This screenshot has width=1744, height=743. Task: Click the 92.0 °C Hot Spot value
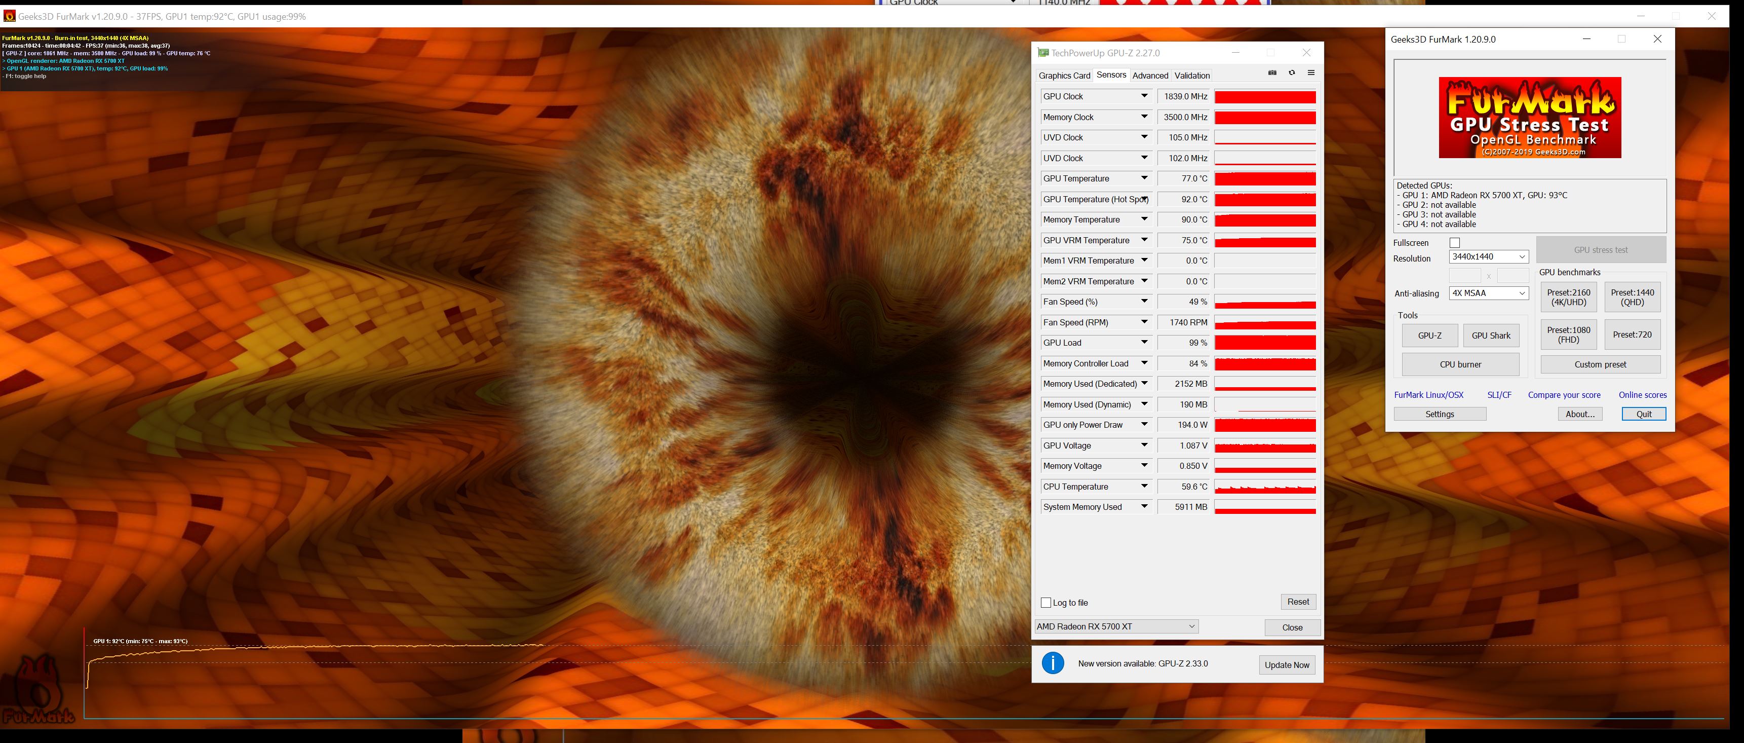[x=1183, y=199]
